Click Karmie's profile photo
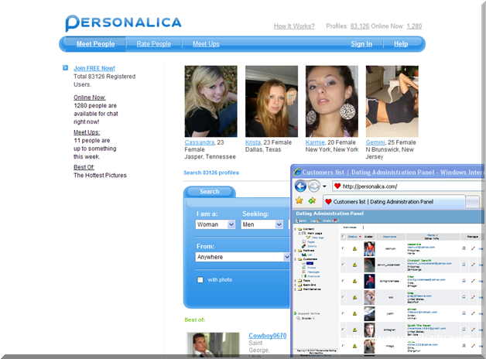 click(332, 101)
